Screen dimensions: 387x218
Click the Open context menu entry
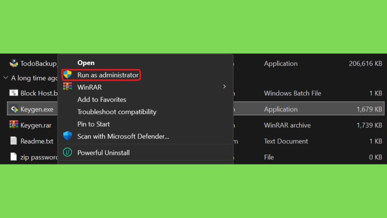point(86,63)
